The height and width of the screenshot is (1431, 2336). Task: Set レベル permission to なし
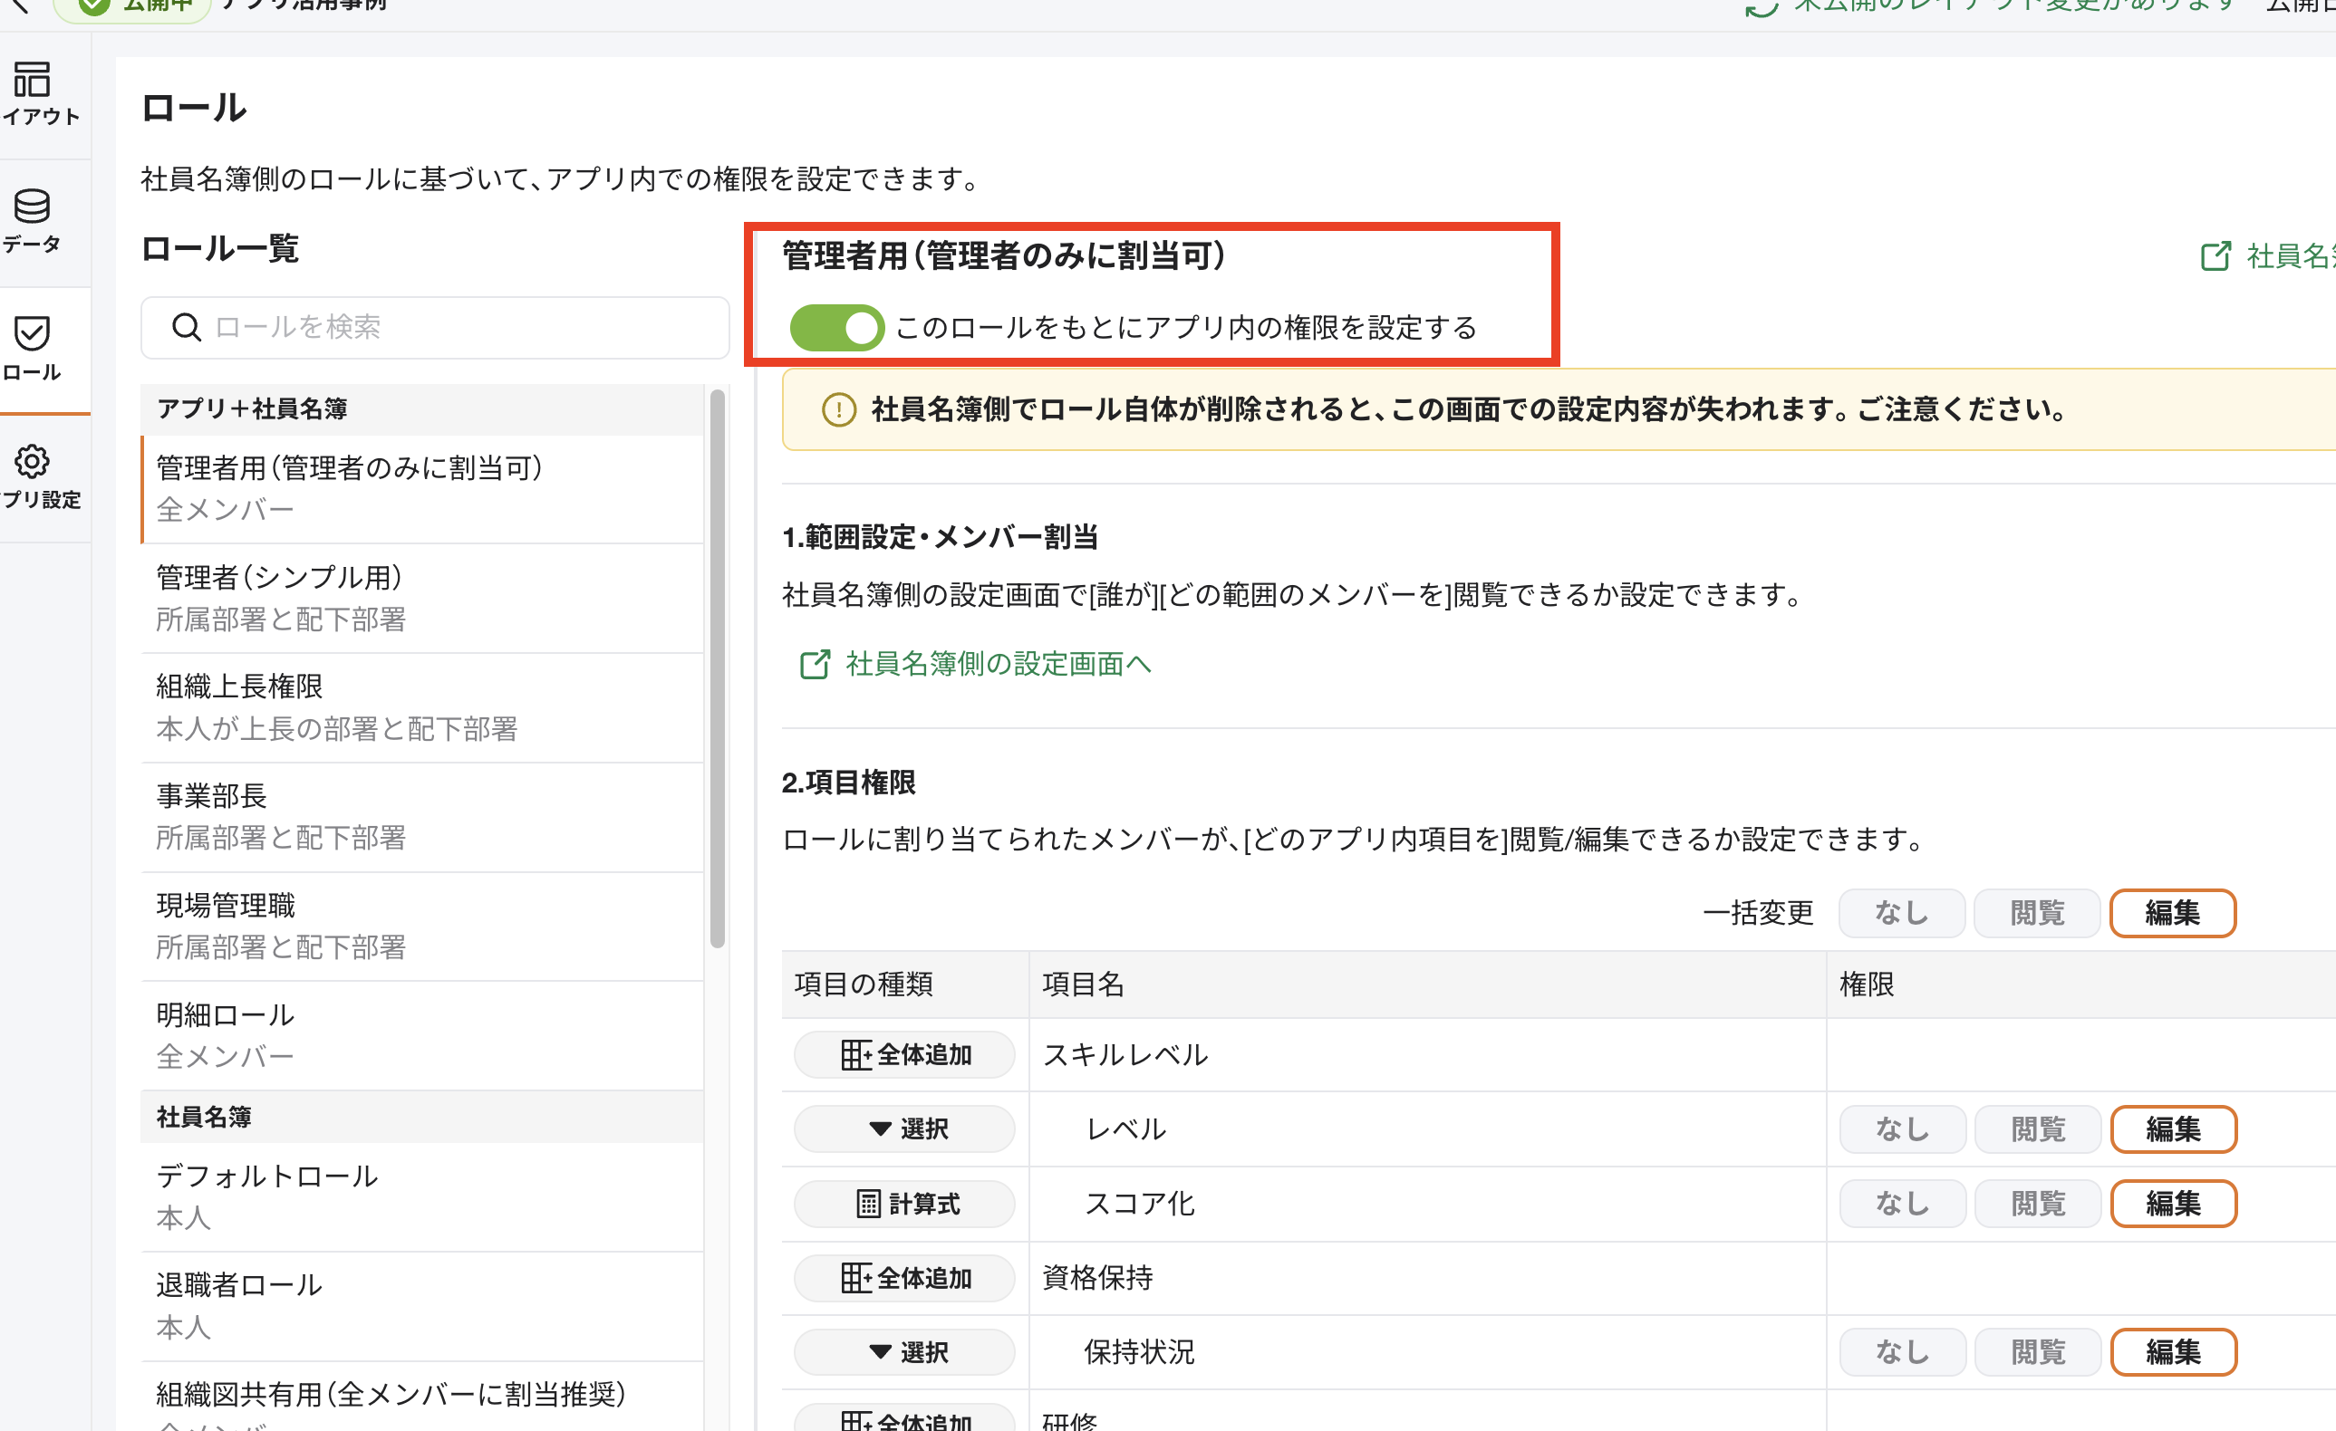1901,1128
